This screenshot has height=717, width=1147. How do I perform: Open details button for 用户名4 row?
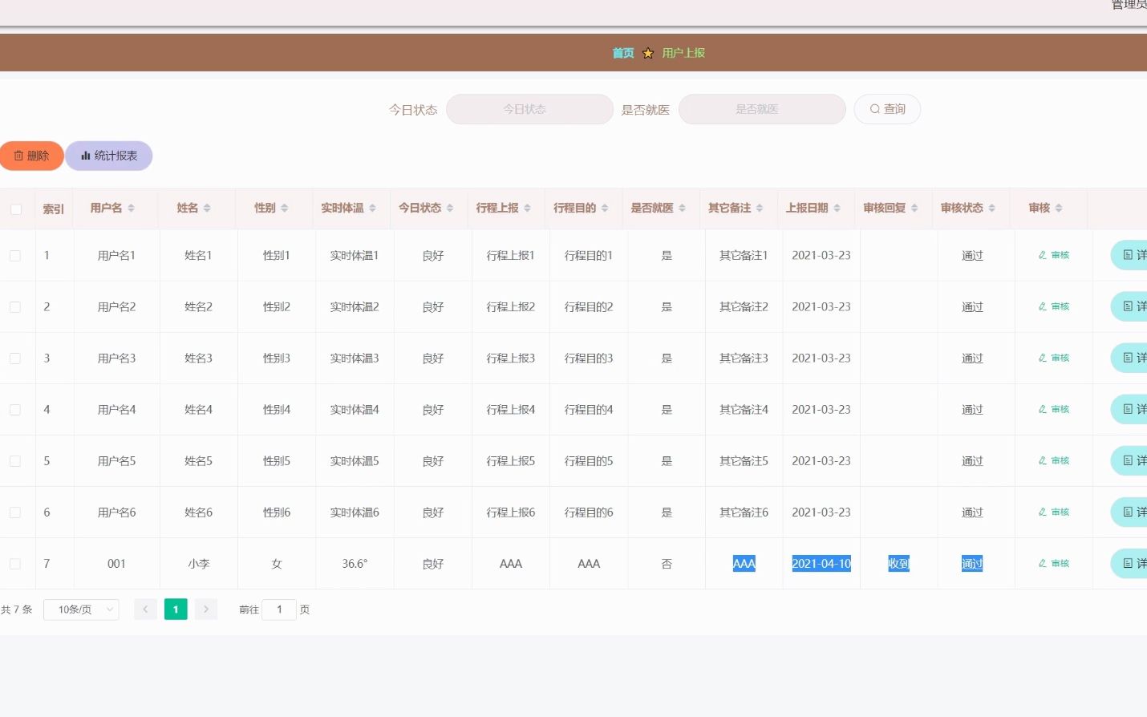click(x=1130, y=409)
